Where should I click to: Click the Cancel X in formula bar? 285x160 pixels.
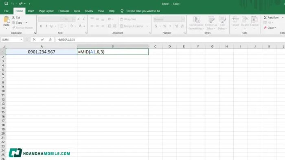point(34,39)
